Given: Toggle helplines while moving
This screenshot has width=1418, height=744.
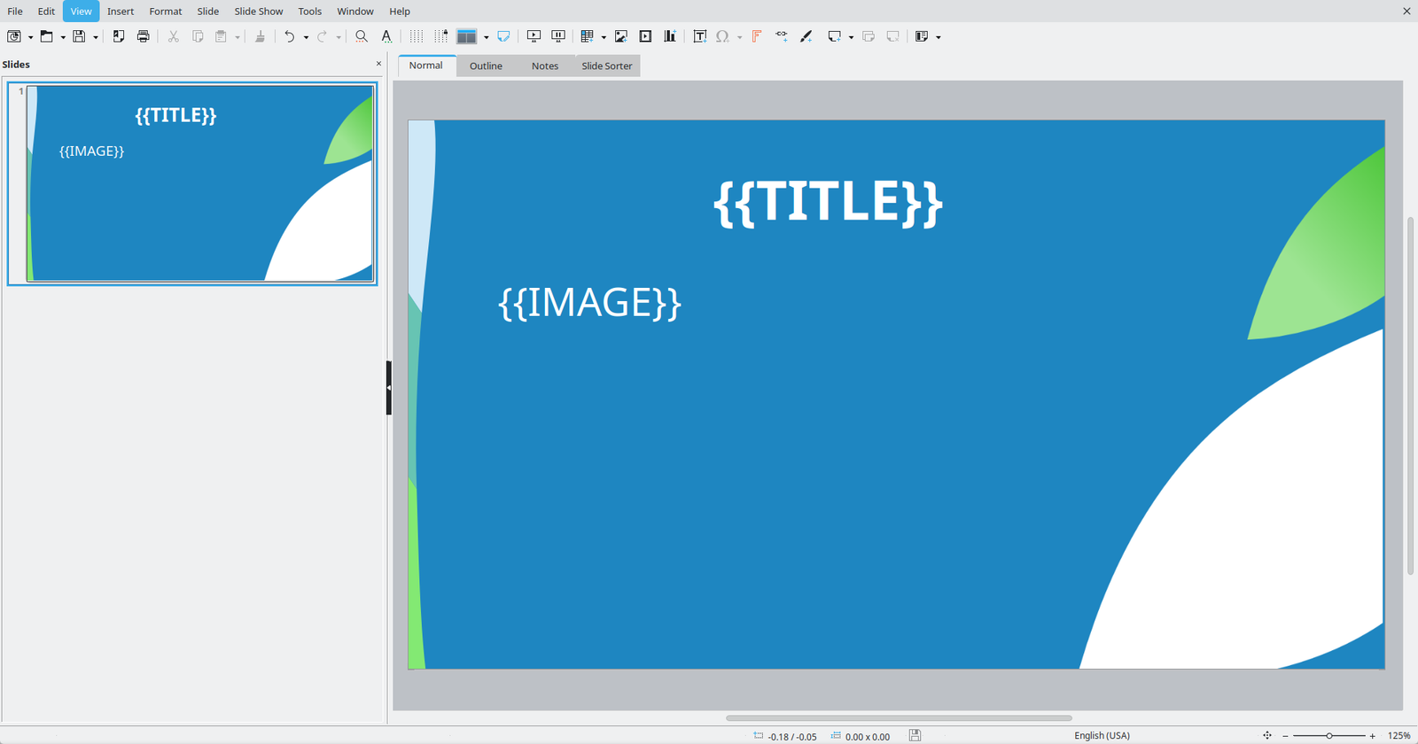Looking at the screenshot, I should (440, 36).
